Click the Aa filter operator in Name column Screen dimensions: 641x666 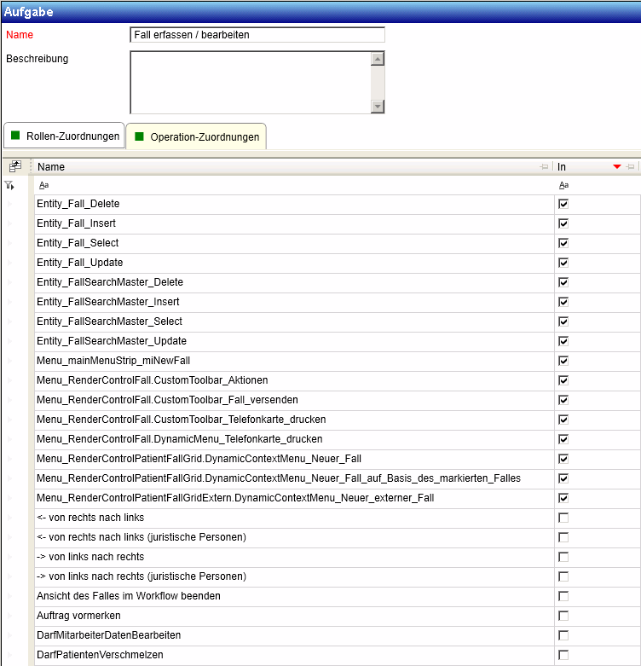(43, 185)
